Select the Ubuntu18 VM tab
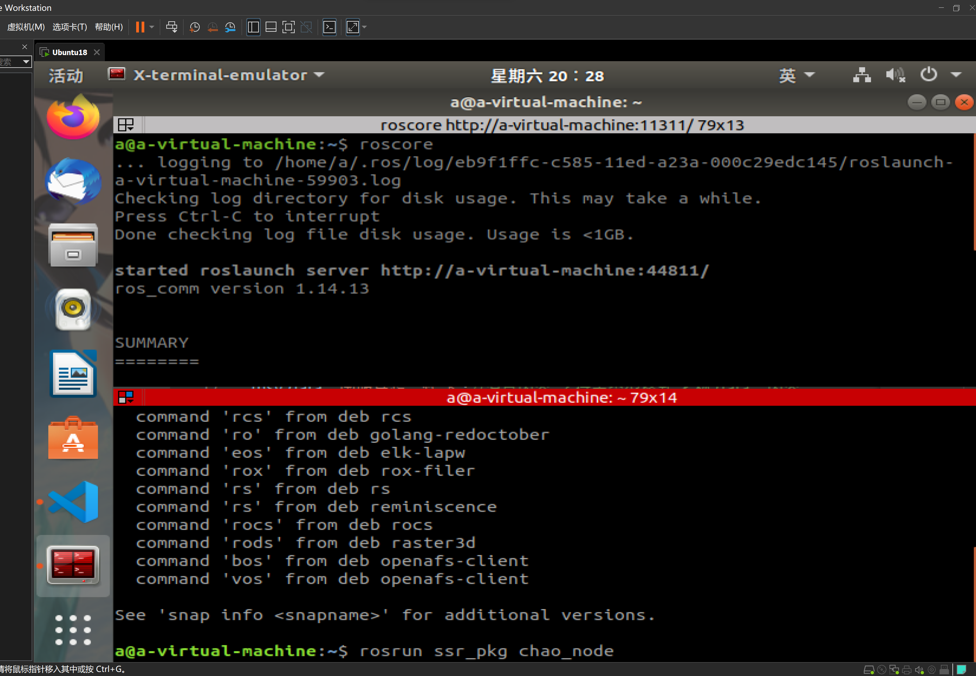This screenshot has width=976, height=676. pyautogui.click(x=69, y=52)
